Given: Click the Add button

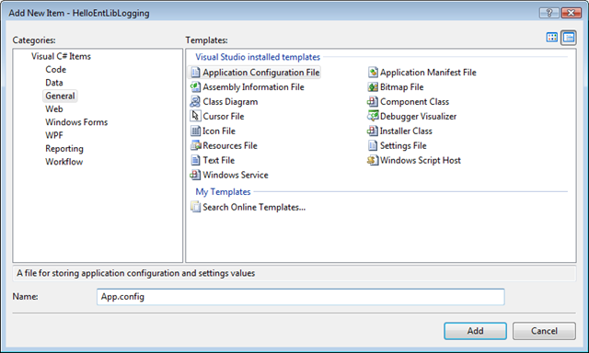Looking at the screenshot, I should 475,331.
